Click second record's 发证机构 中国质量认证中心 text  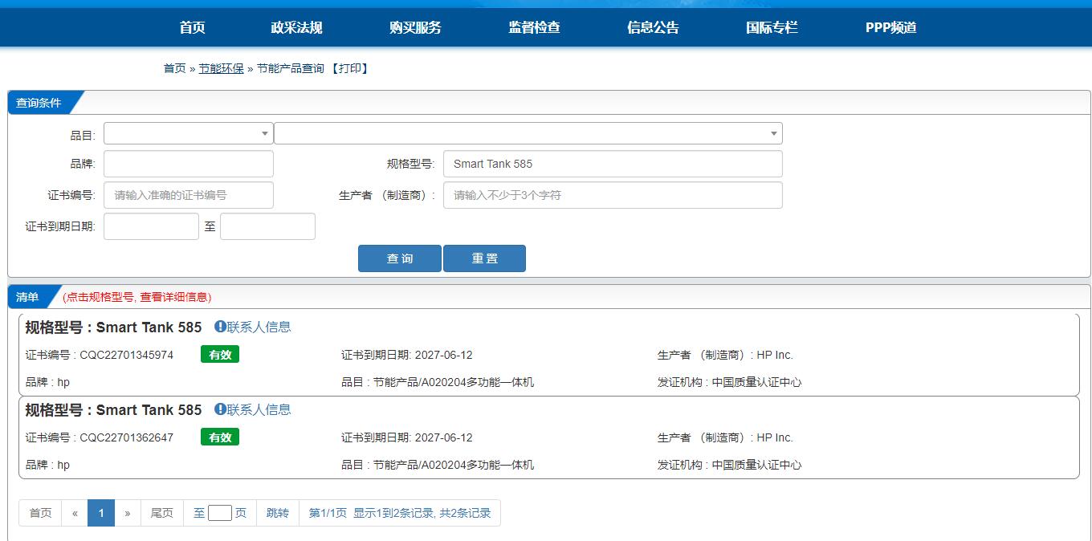pyautogui.click(x=756, y=465)
